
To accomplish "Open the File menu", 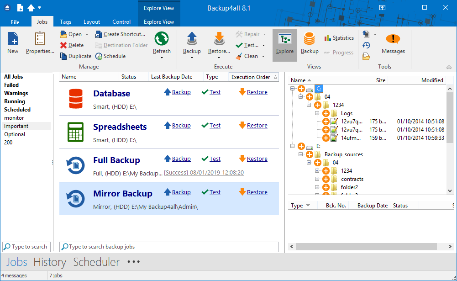I will [15, 22].
